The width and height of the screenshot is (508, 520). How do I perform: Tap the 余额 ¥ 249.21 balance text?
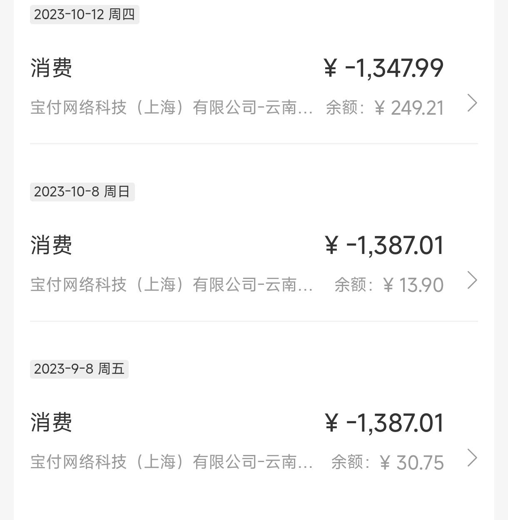385,108
